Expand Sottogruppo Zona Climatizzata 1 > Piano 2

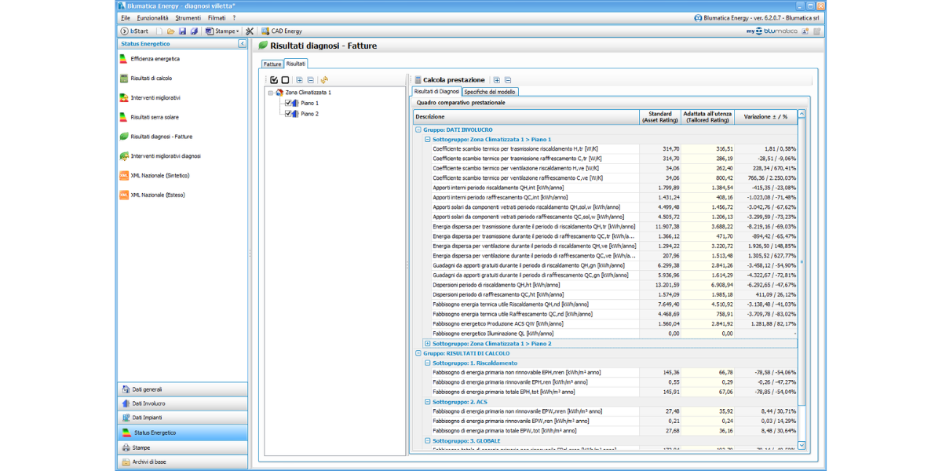(x=428, y=343)
